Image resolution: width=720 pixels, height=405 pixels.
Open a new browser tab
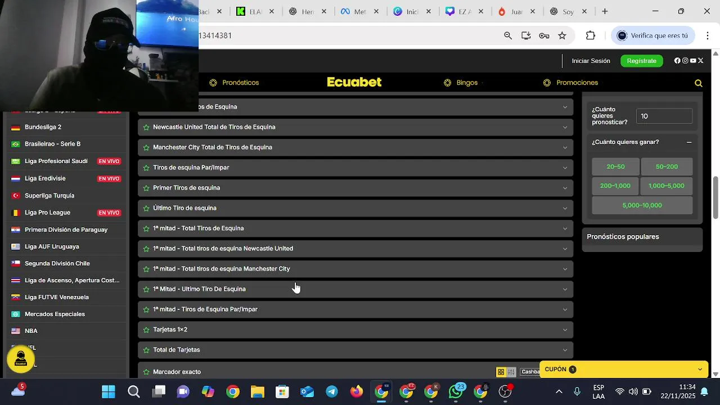tap(605, 11)
